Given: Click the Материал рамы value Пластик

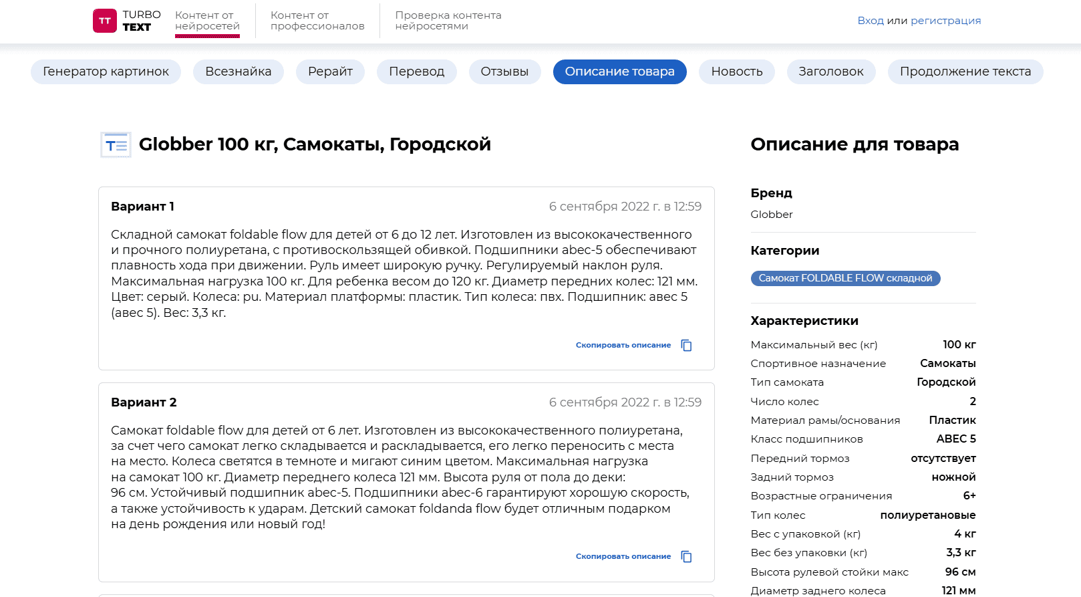Looking at the screenshot, I should coord(953,421).
